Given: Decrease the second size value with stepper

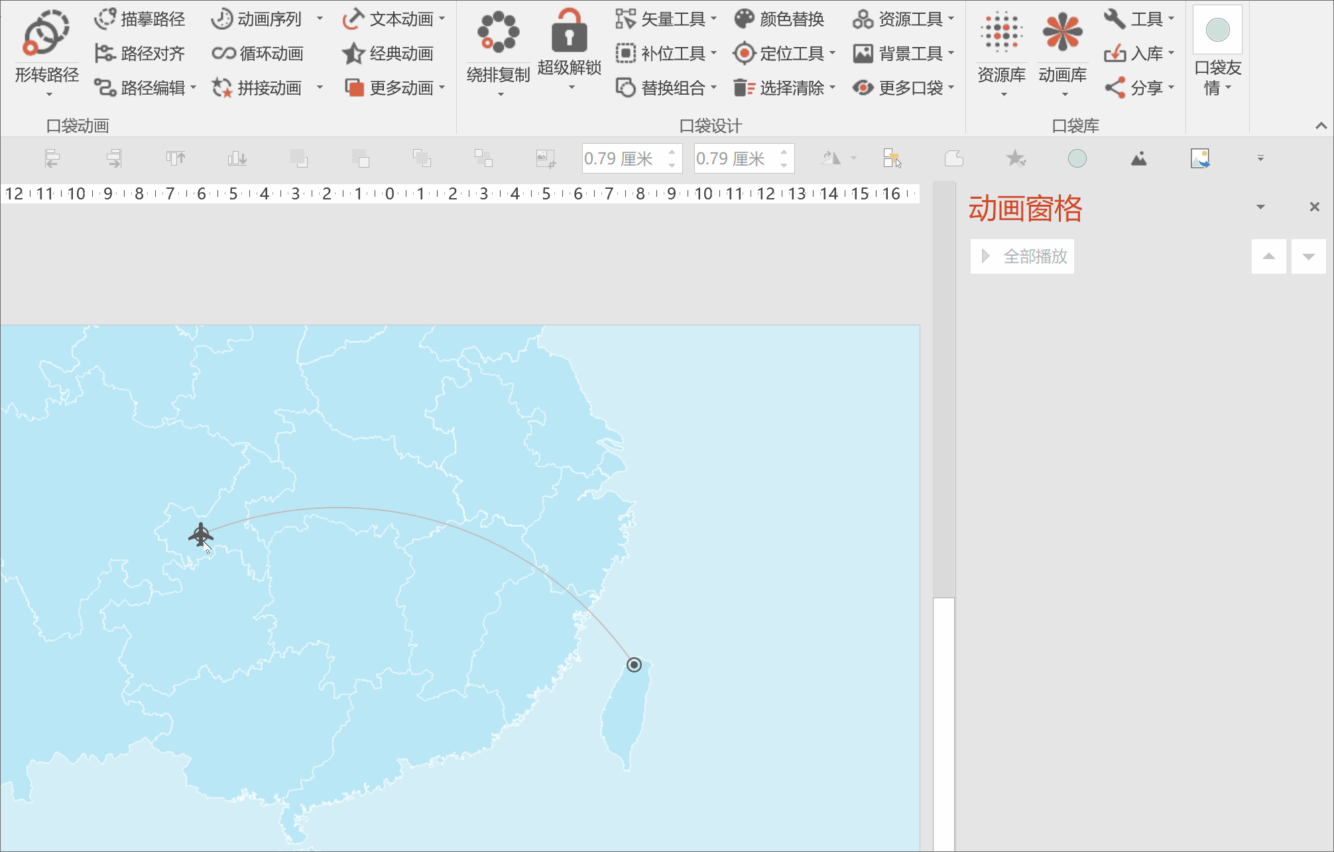Looking at the screenshot, I should 784,165.
